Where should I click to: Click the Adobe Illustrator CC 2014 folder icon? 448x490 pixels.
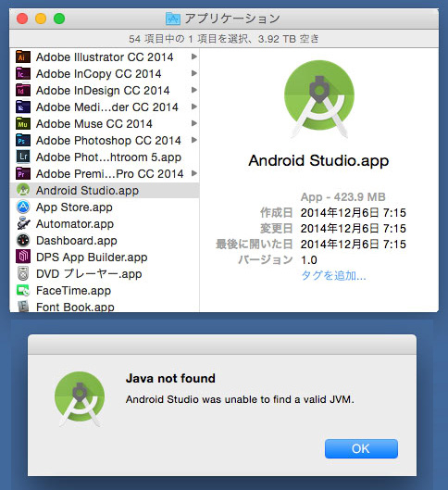pyautogui.click(x=23, y=57)
